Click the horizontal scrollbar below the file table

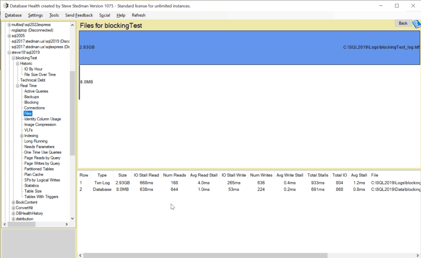coord(203,255)
